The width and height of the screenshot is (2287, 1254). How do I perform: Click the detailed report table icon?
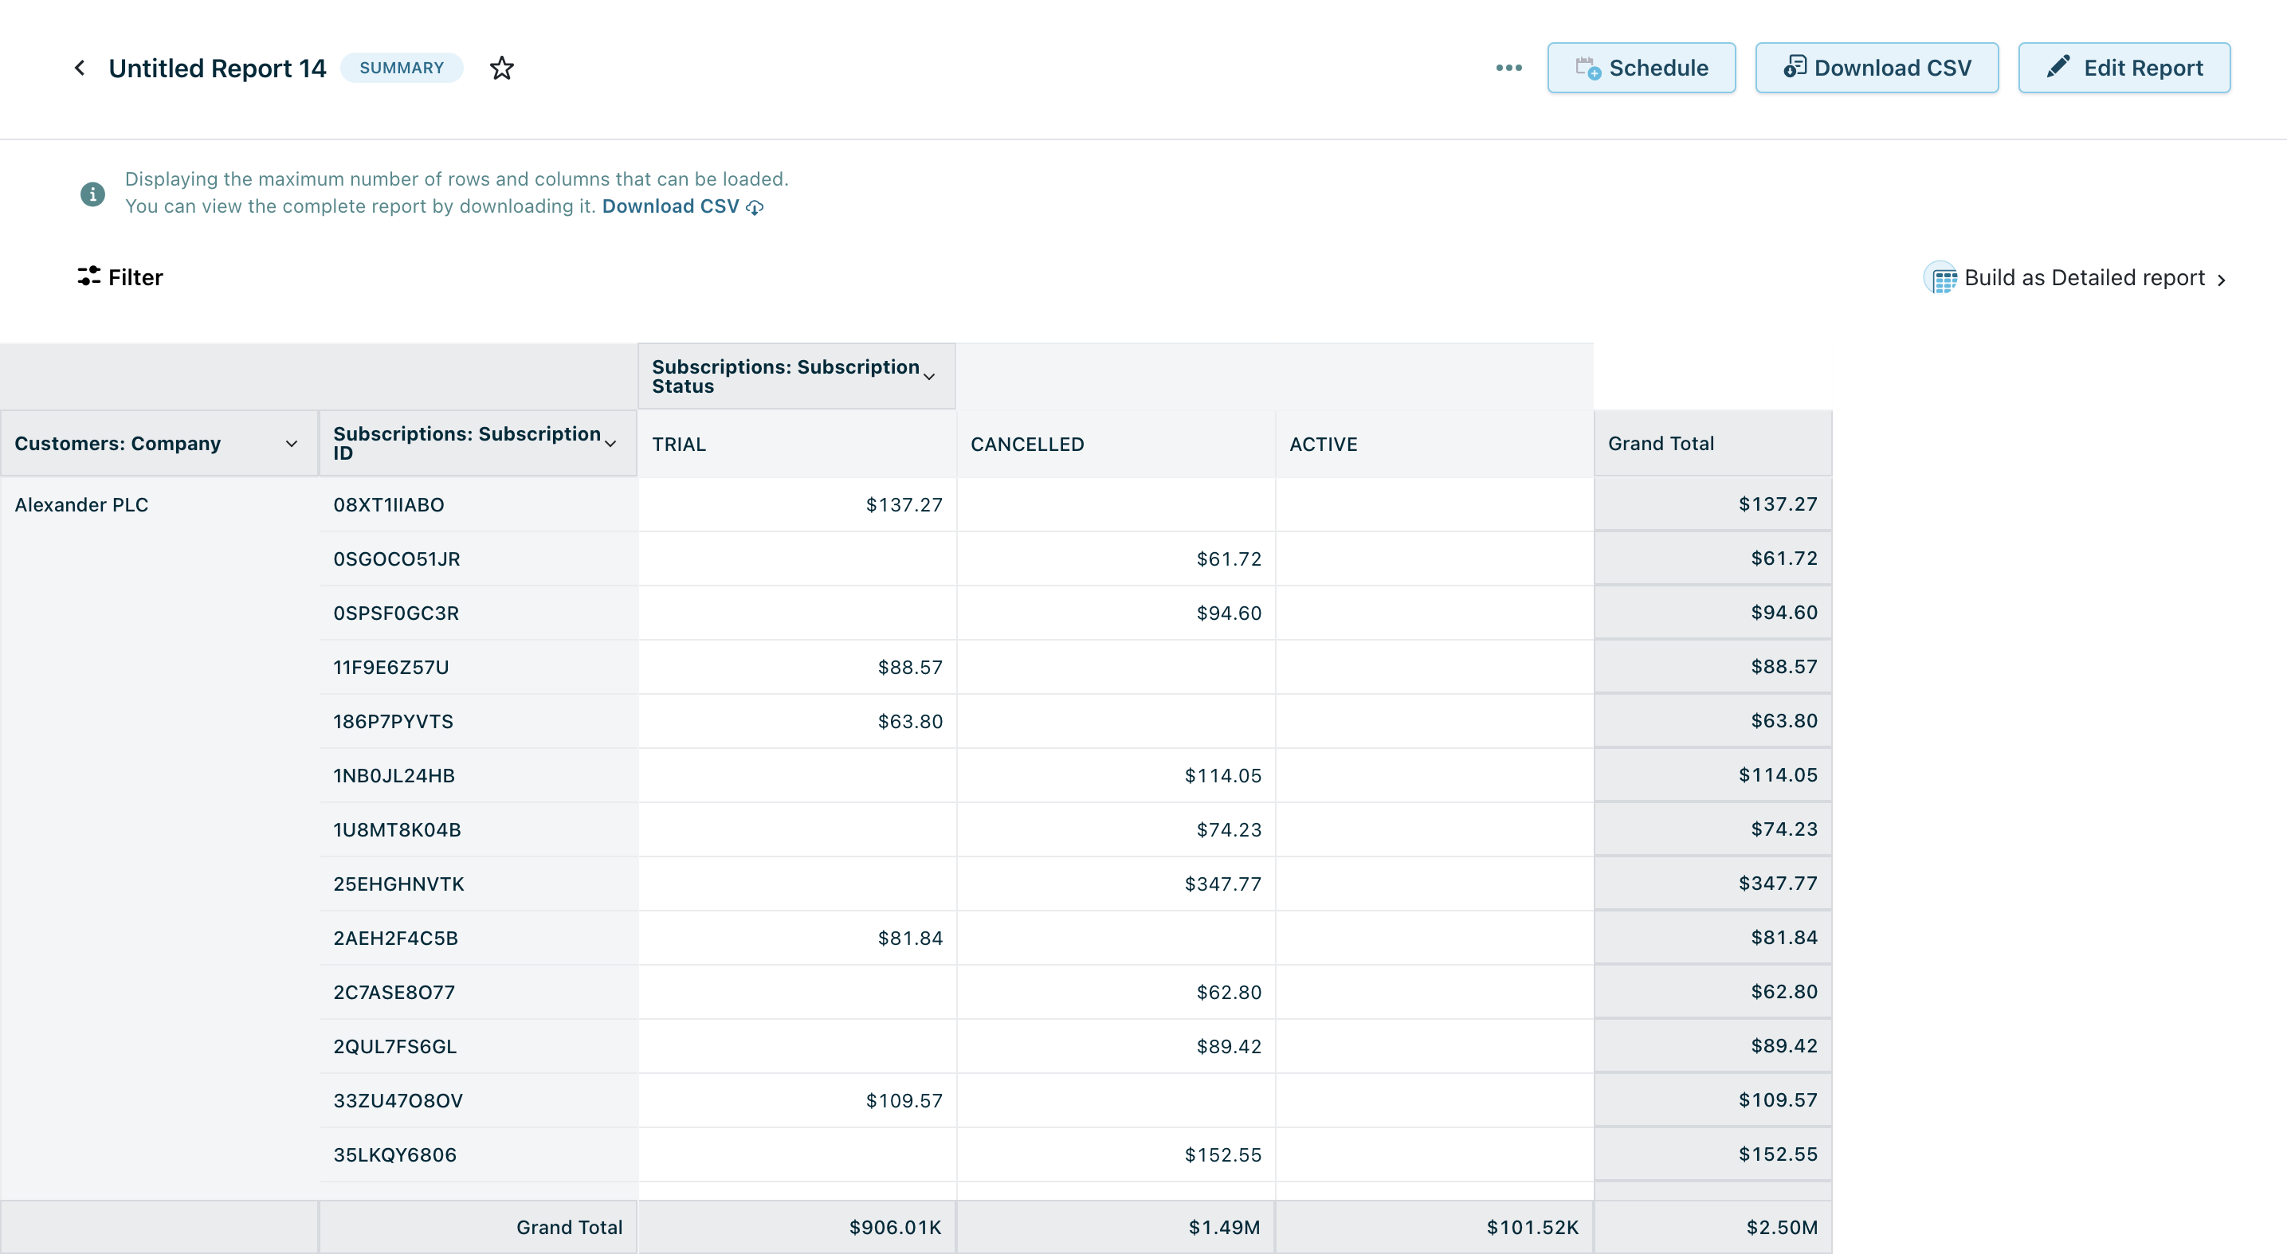pyautogui.click(x=1943, y=280)
